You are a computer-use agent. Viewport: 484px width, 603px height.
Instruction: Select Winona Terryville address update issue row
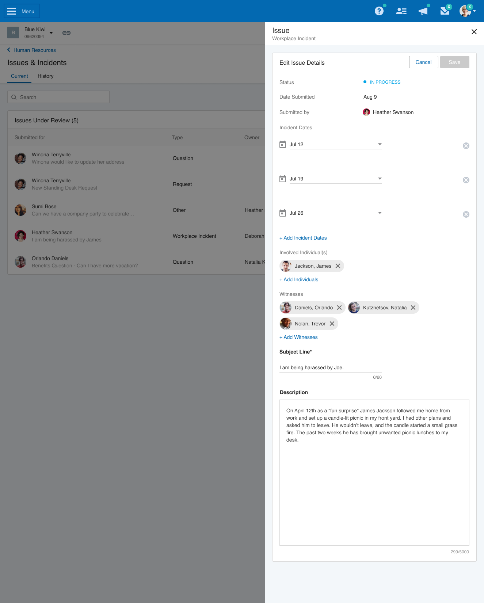coord(136,158)
